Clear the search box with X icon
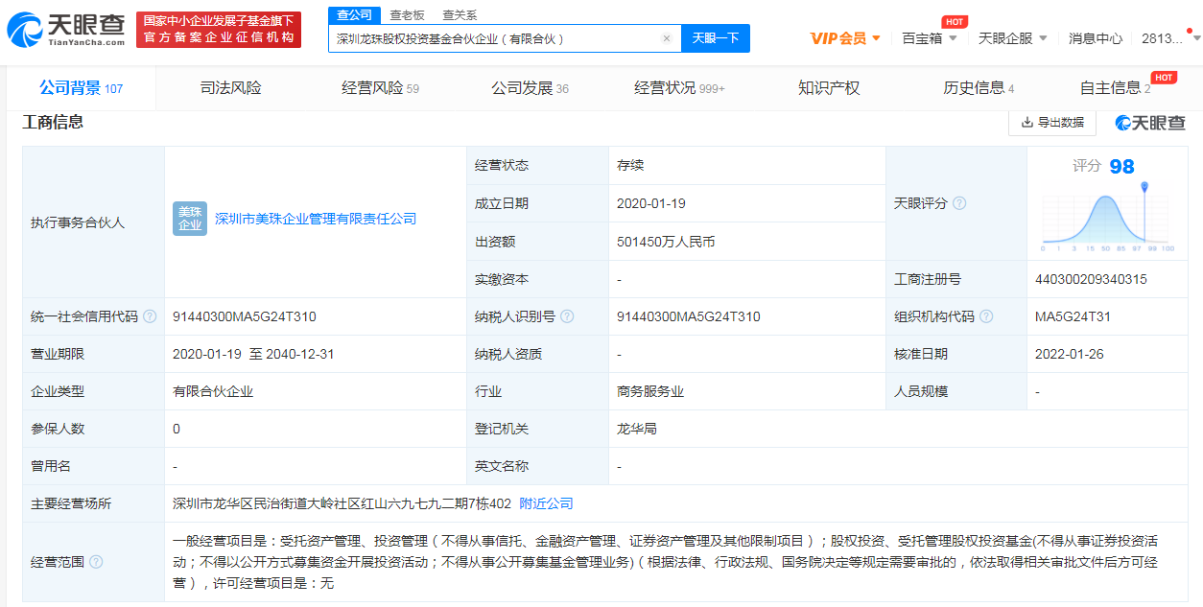This screenshot has width=1203, height=607. [x=667, y=38]
